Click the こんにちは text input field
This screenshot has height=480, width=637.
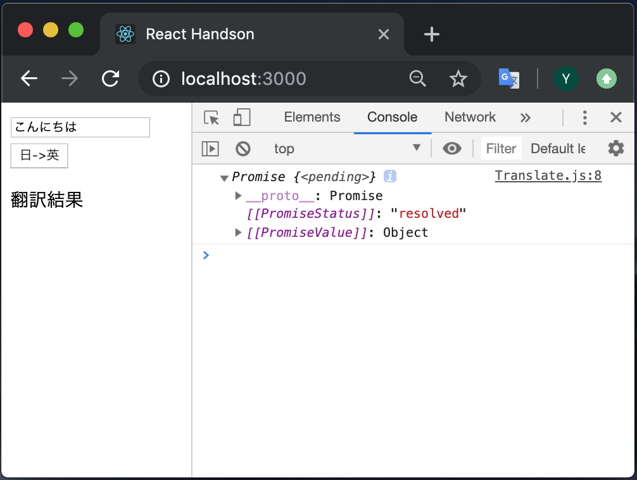80,127
